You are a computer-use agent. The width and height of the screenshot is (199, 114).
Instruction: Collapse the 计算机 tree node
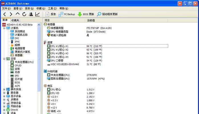[x=4, y=28]
